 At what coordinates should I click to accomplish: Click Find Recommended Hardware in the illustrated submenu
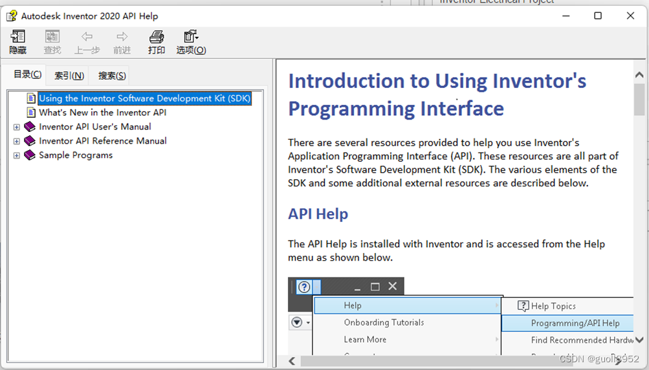click(582, 340)
